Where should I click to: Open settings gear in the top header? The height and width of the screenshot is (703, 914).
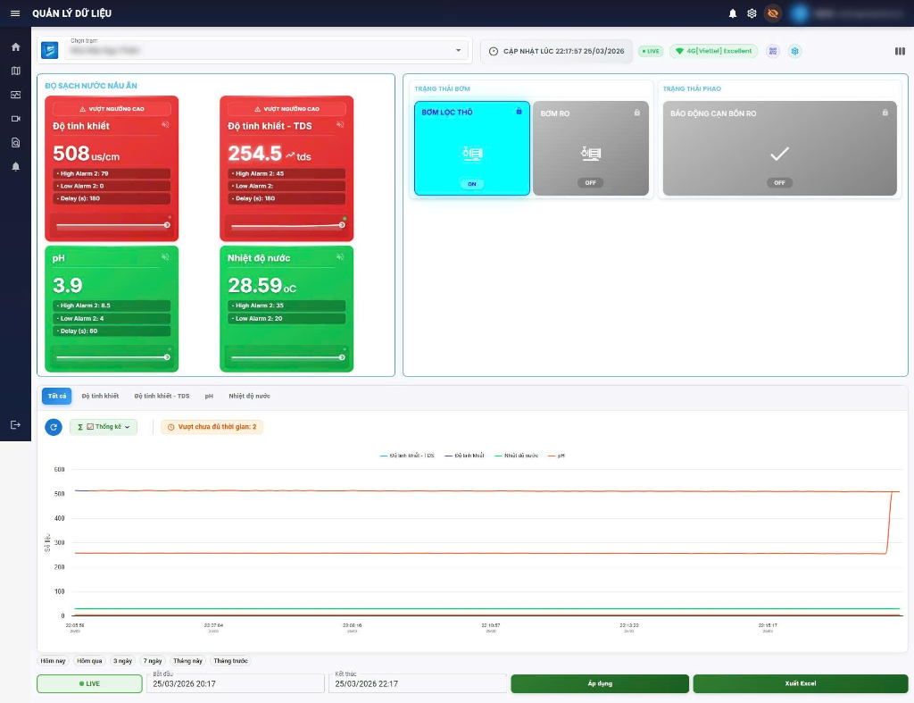pos(752,13)
